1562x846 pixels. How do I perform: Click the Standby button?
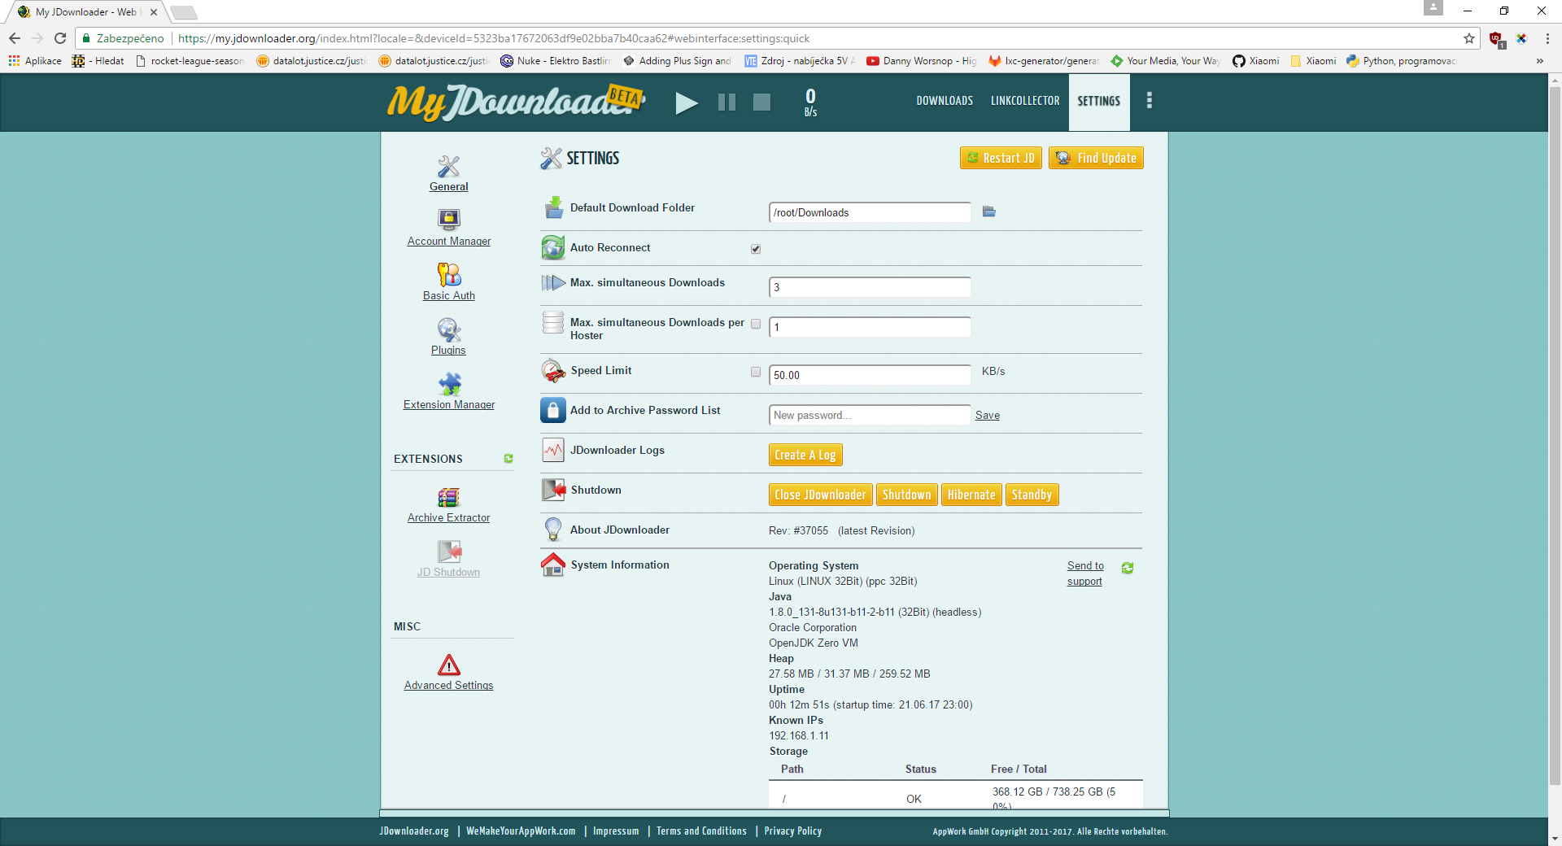point(1032,495)
